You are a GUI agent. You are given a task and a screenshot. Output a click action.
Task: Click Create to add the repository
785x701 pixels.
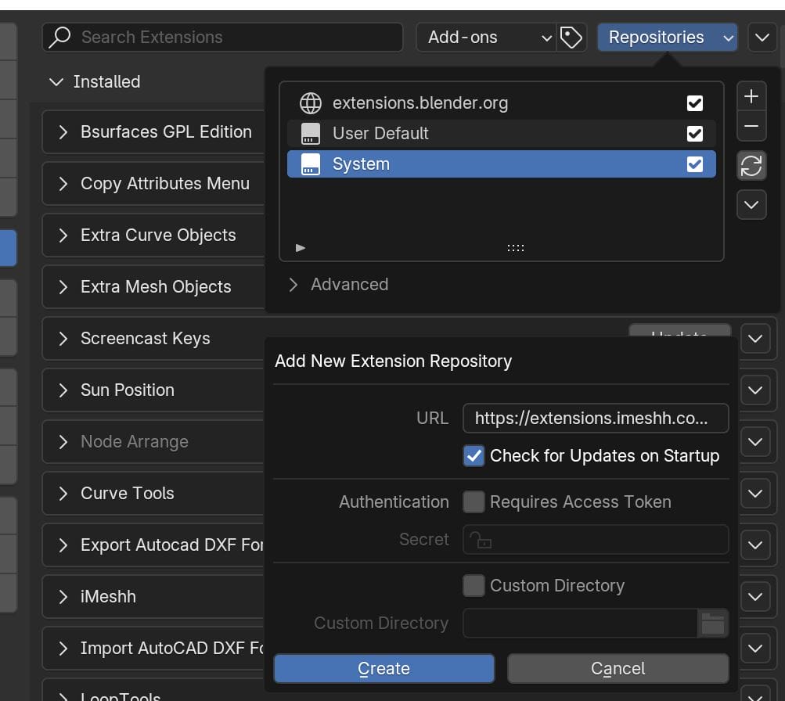tap(384, 668)
